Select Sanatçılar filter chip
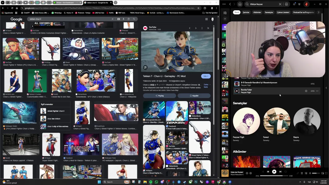Screen dimensions: 329x185 269,12
